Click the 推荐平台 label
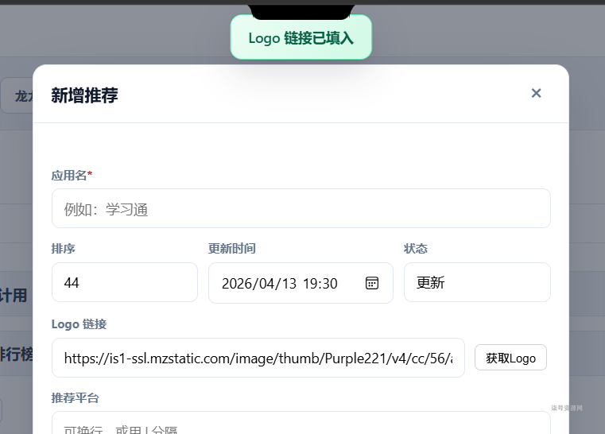This screenshot has height=434, width=605. click(x=76, y=397)
